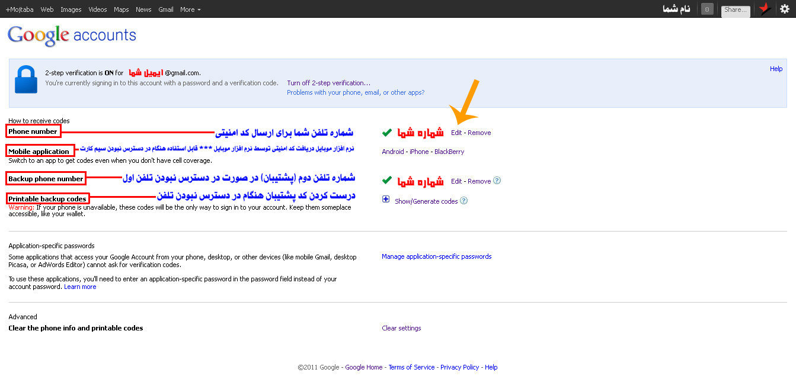Edit the Backup phone number
Image resolution: width=796 pixels, height=379 pixels.
[x=456, y=181]
